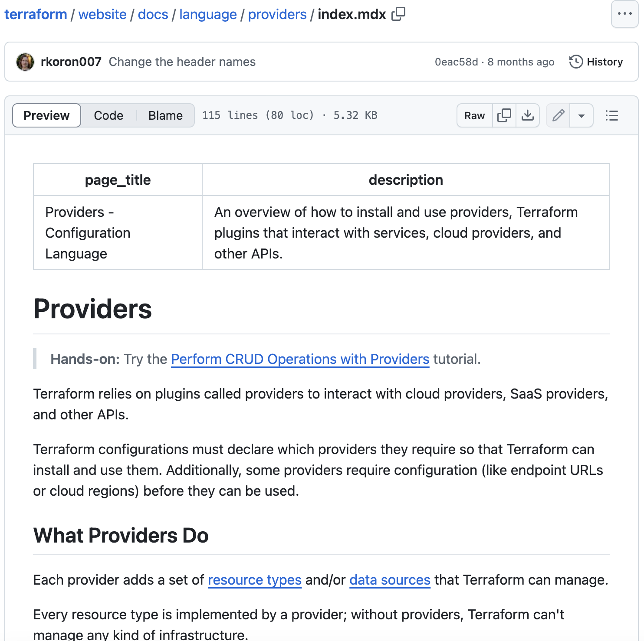Expand the edit options dropdown arrow

(x=582, y=115)
